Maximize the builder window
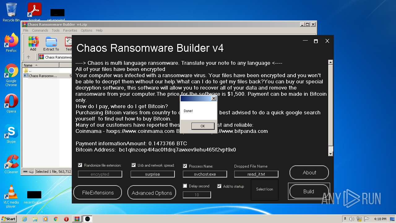Viewport: 396px width, 223px height. 316,41
